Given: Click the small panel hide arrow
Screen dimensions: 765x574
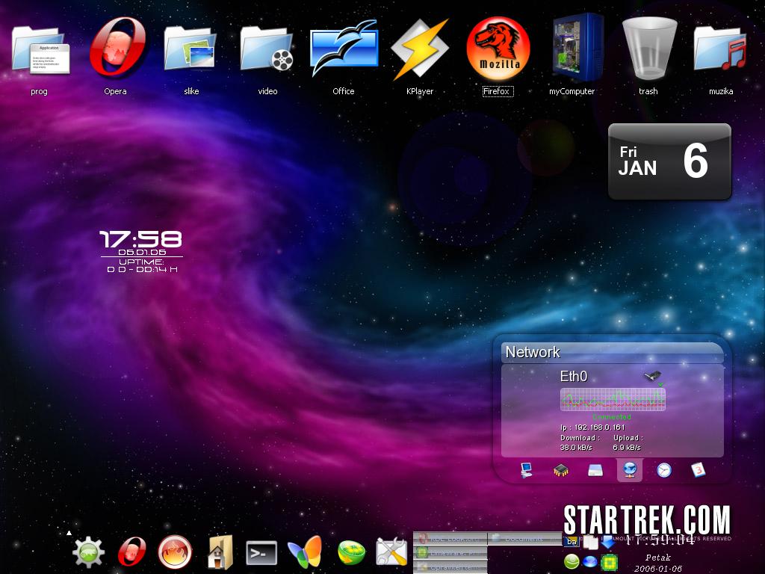Looking at the screenshot, I should 69,533.
